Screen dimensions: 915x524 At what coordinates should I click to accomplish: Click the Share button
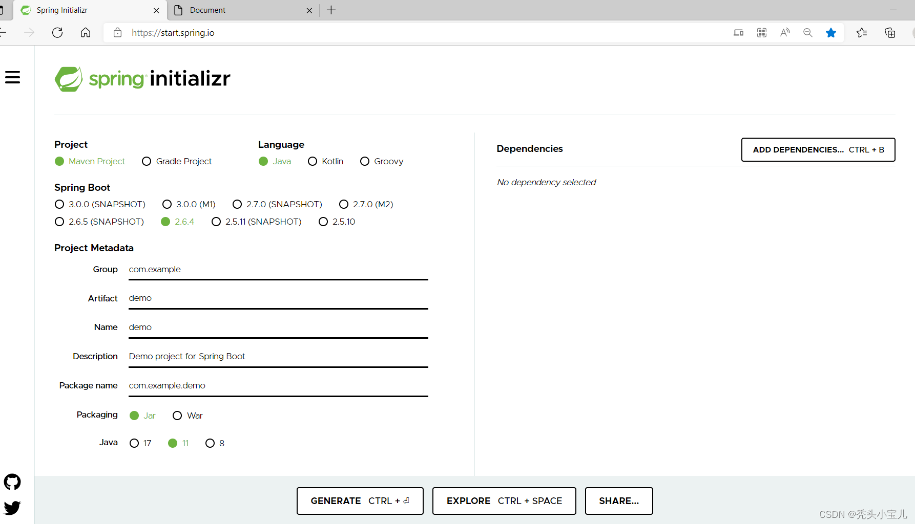(619, 501)
